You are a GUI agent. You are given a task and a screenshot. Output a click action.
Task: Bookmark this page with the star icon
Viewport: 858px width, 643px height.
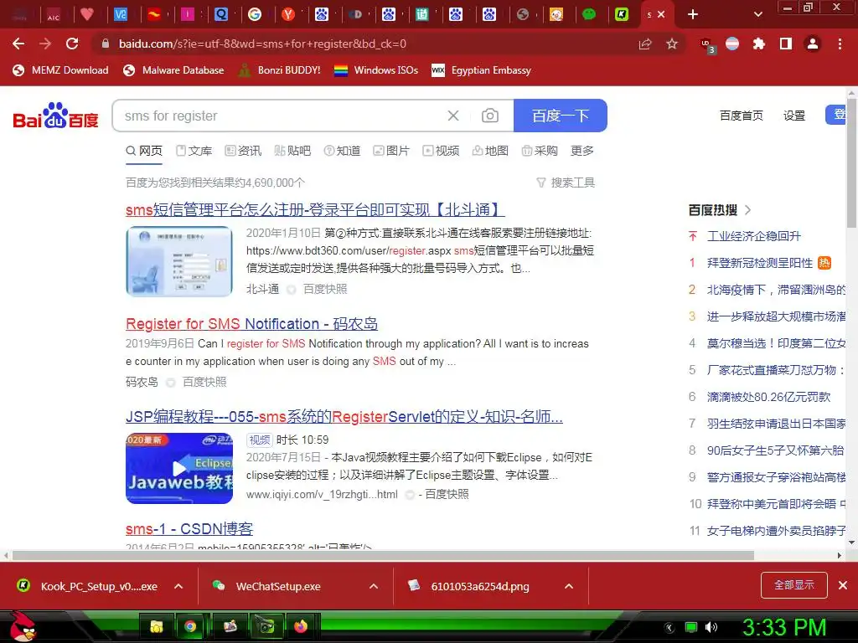(672, 44)
